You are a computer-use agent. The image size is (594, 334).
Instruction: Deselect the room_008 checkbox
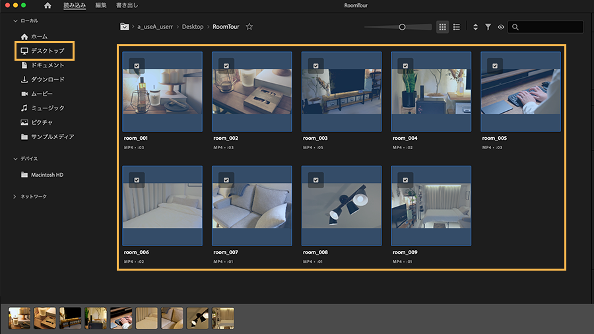[x=315, y=180]
